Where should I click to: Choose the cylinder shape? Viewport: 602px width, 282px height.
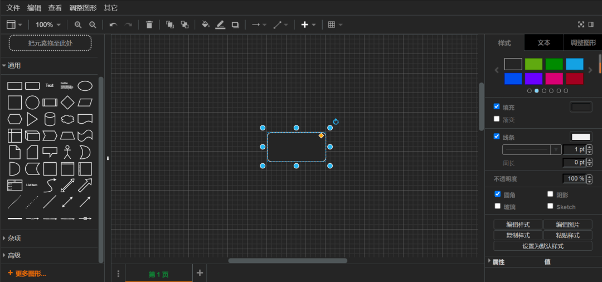point(50,119)
